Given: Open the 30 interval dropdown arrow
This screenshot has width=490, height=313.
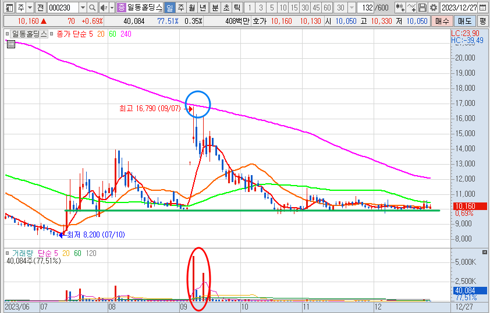Looking at the screenshot, I should click(351, 8).
